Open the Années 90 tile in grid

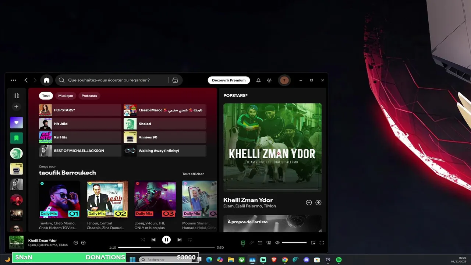click(165, 137)
